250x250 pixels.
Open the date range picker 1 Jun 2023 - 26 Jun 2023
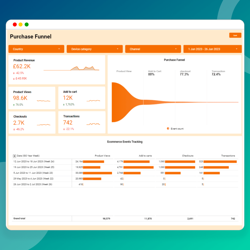[212, 49]
